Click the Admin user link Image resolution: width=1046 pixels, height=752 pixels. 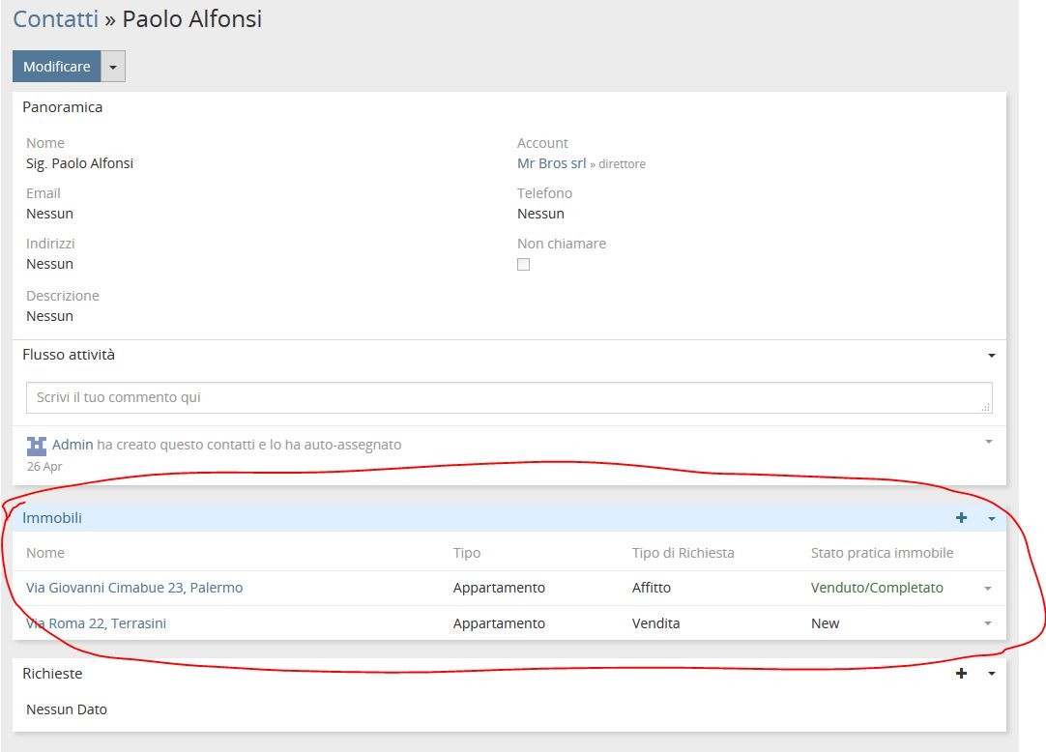point(73,445)
